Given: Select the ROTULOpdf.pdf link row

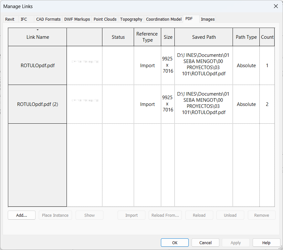Looking at the screenshot, I should tap(37, 65).
